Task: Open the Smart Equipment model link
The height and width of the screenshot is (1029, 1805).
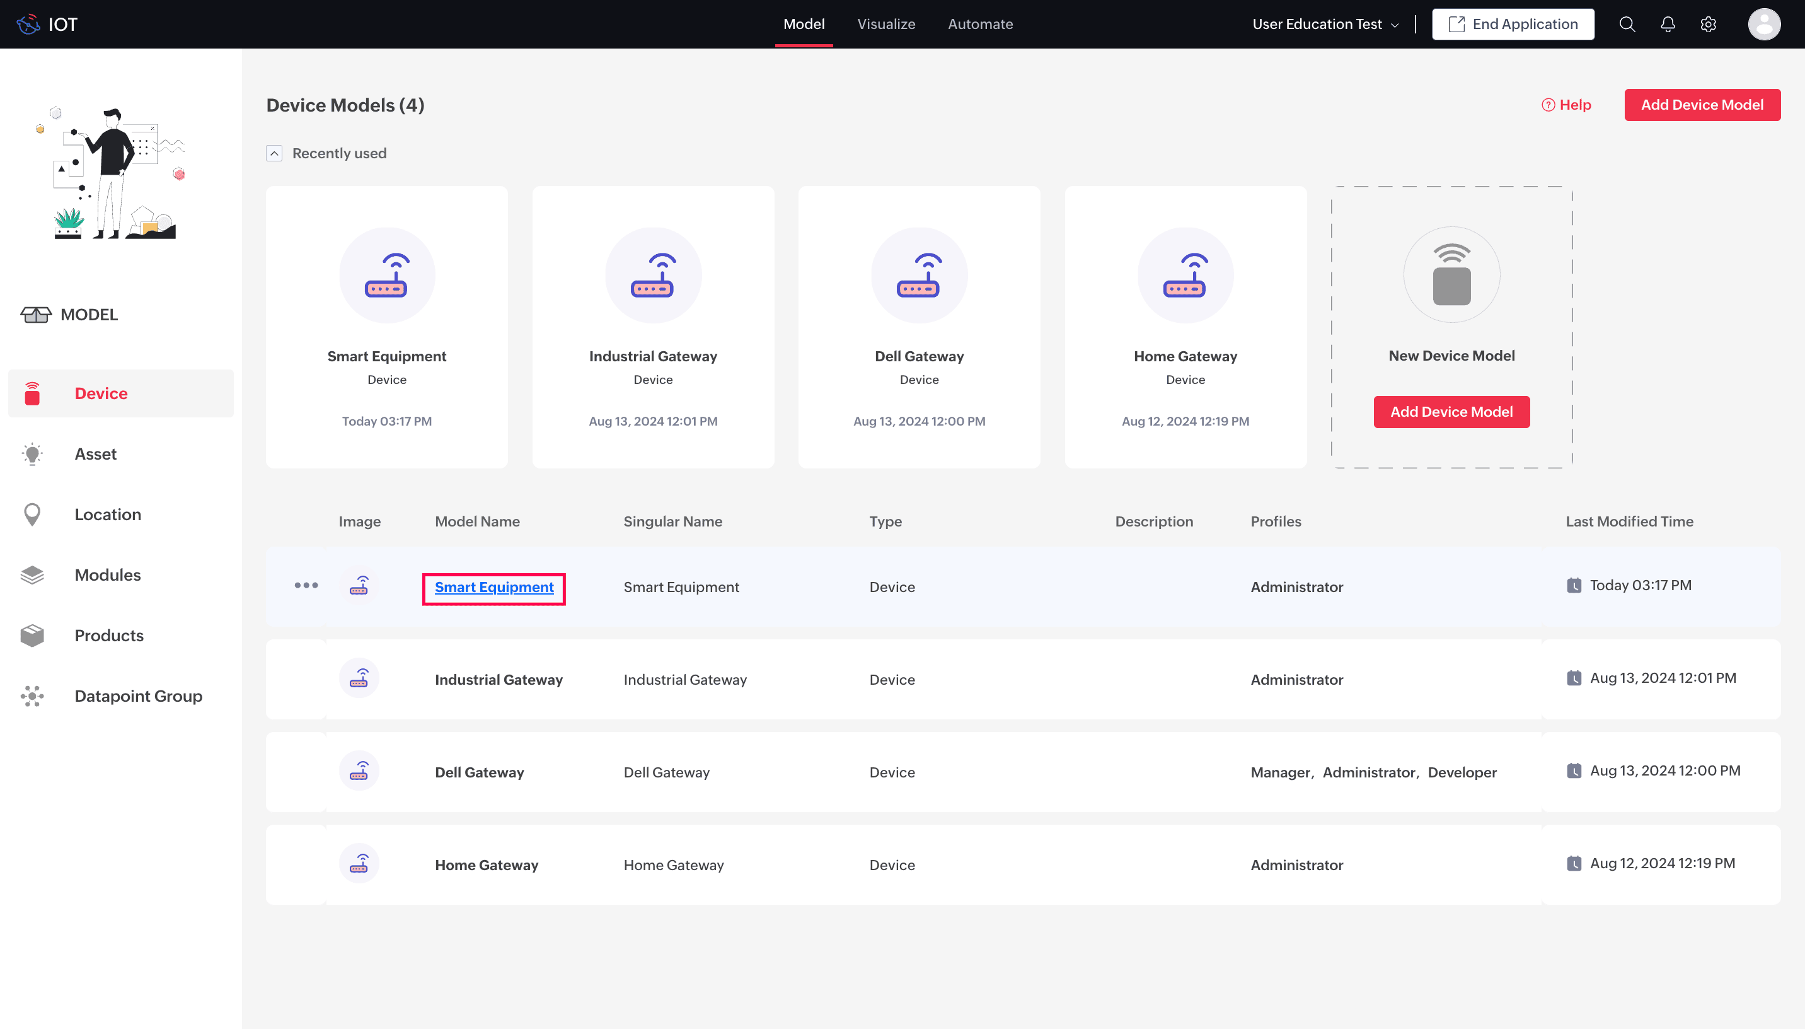Action: point(493,587)
